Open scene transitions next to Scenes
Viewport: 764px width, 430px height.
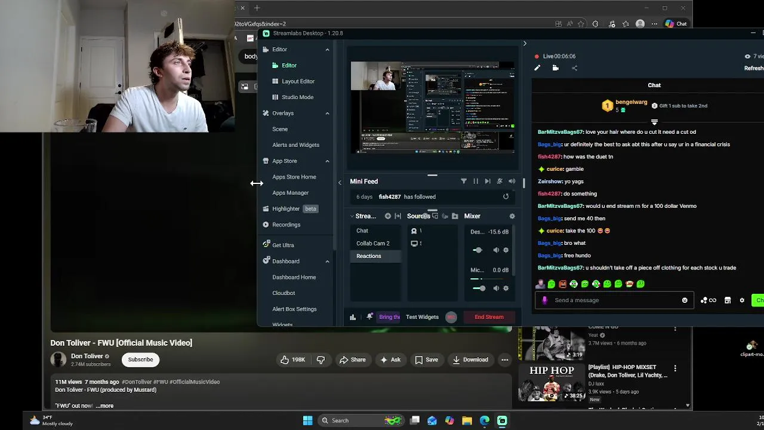point(398,216)
